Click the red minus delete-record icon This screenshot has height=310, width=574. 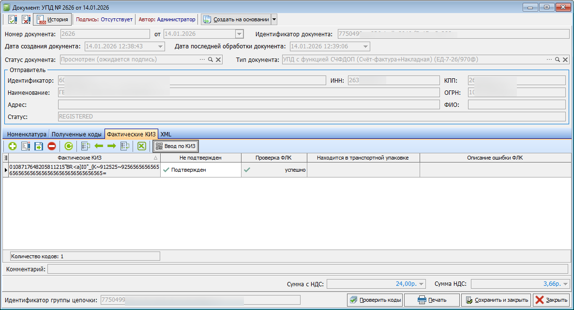52,146
